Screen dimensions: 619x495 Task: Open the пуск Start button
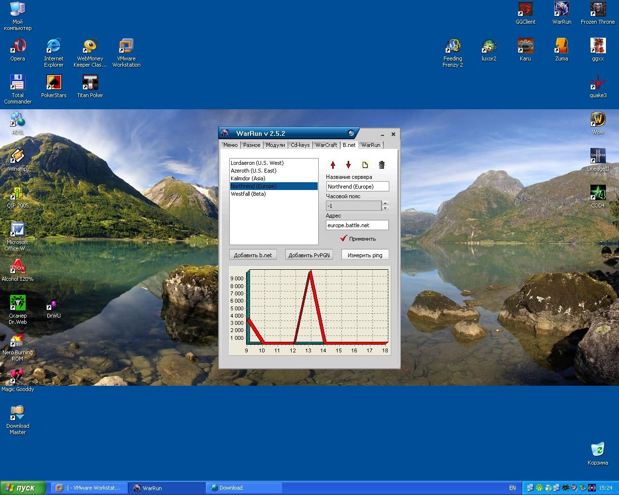coord(23,488)
